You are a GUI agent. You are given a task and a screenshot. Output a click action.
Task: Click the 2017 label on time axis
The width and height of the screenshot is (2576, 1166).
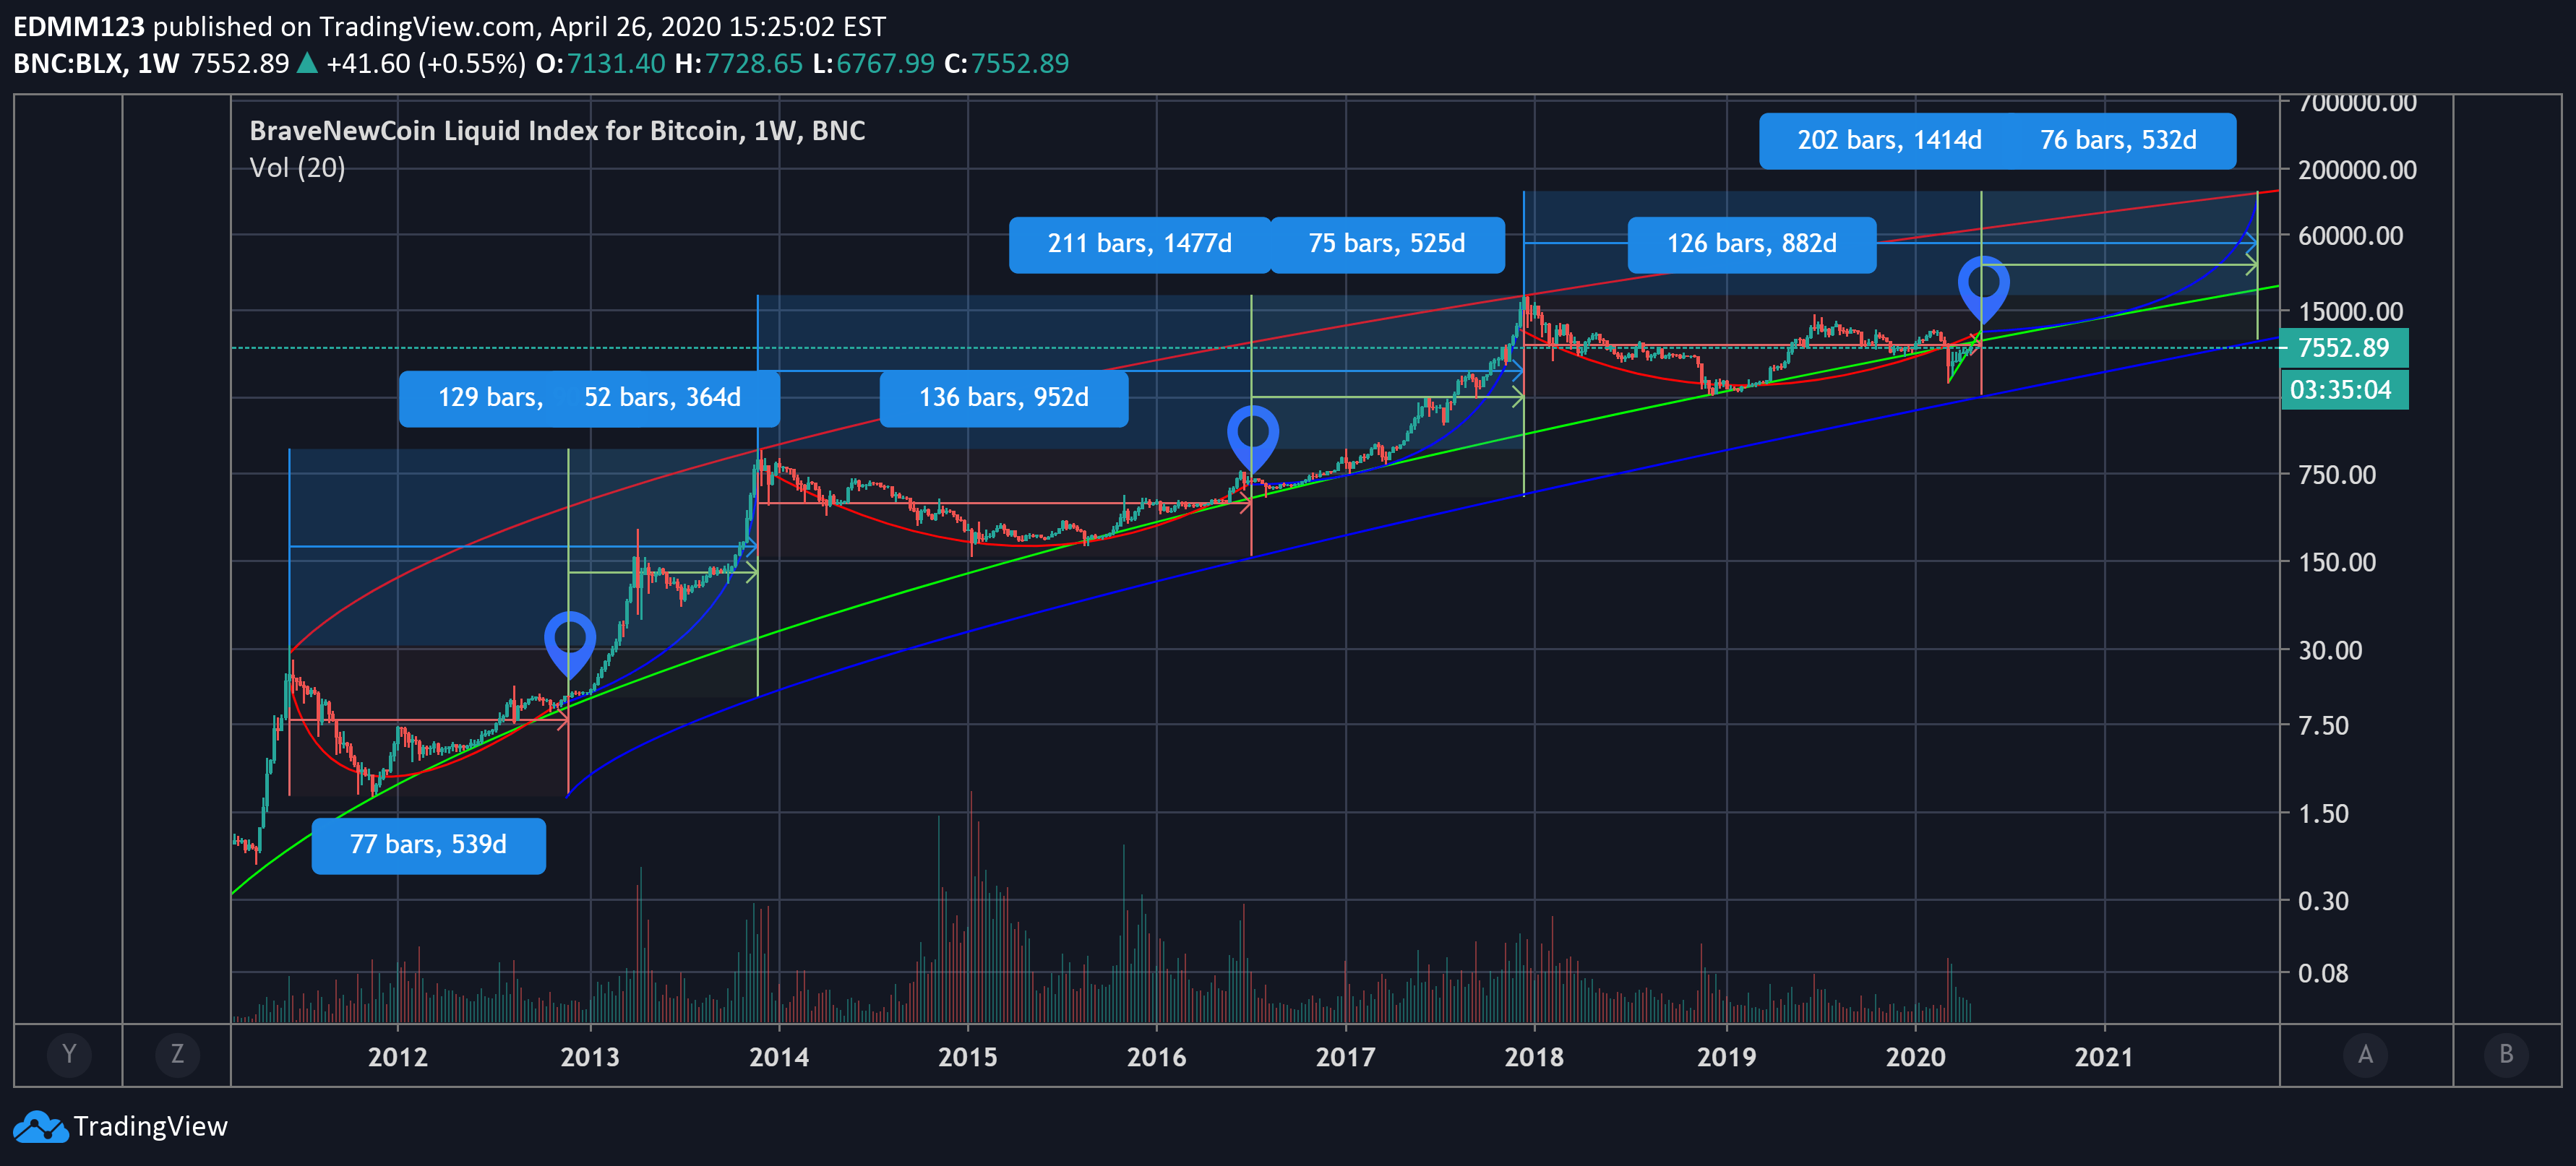click(1346, 1057)
